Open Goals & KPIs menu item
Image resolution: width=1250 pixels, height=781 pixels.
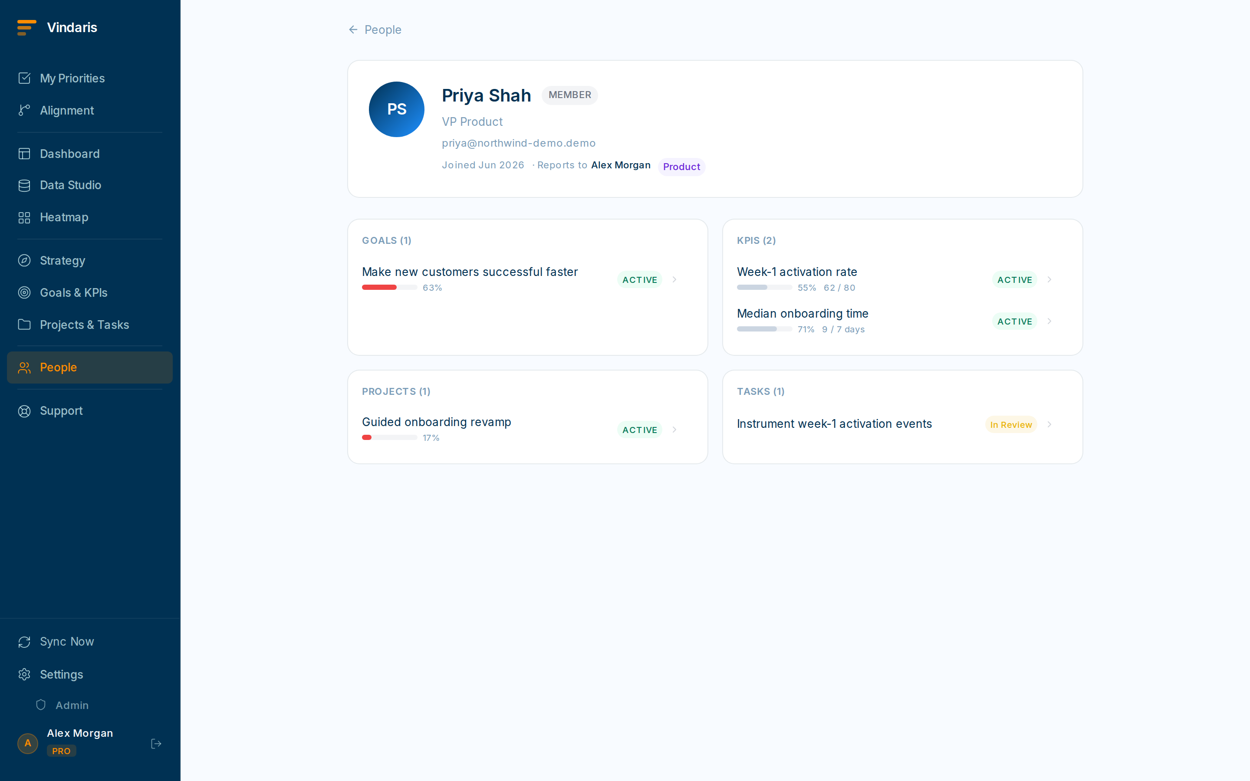(90, 292)
